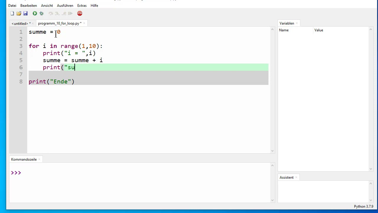Image resolution: width=378 pixels, height=213 pixels.
Task: Stop the program with the red STOP icon
Action: 80,13
